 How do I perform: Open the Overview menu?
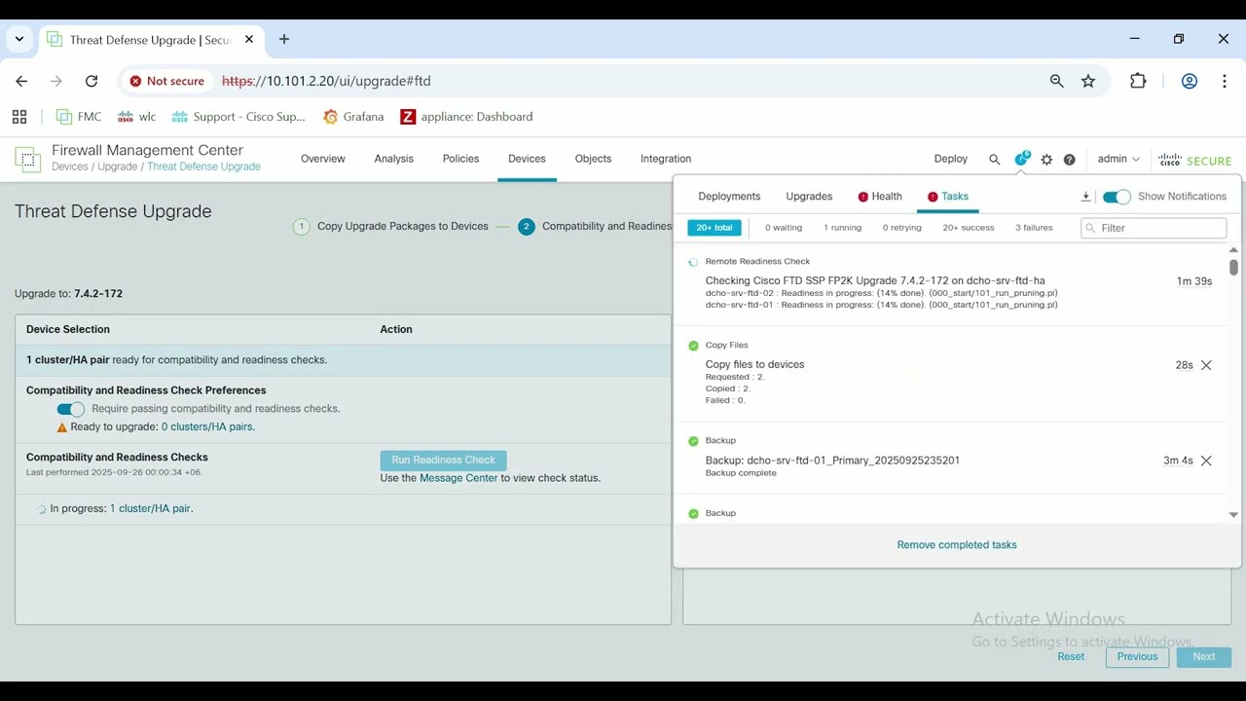point(322,159)
